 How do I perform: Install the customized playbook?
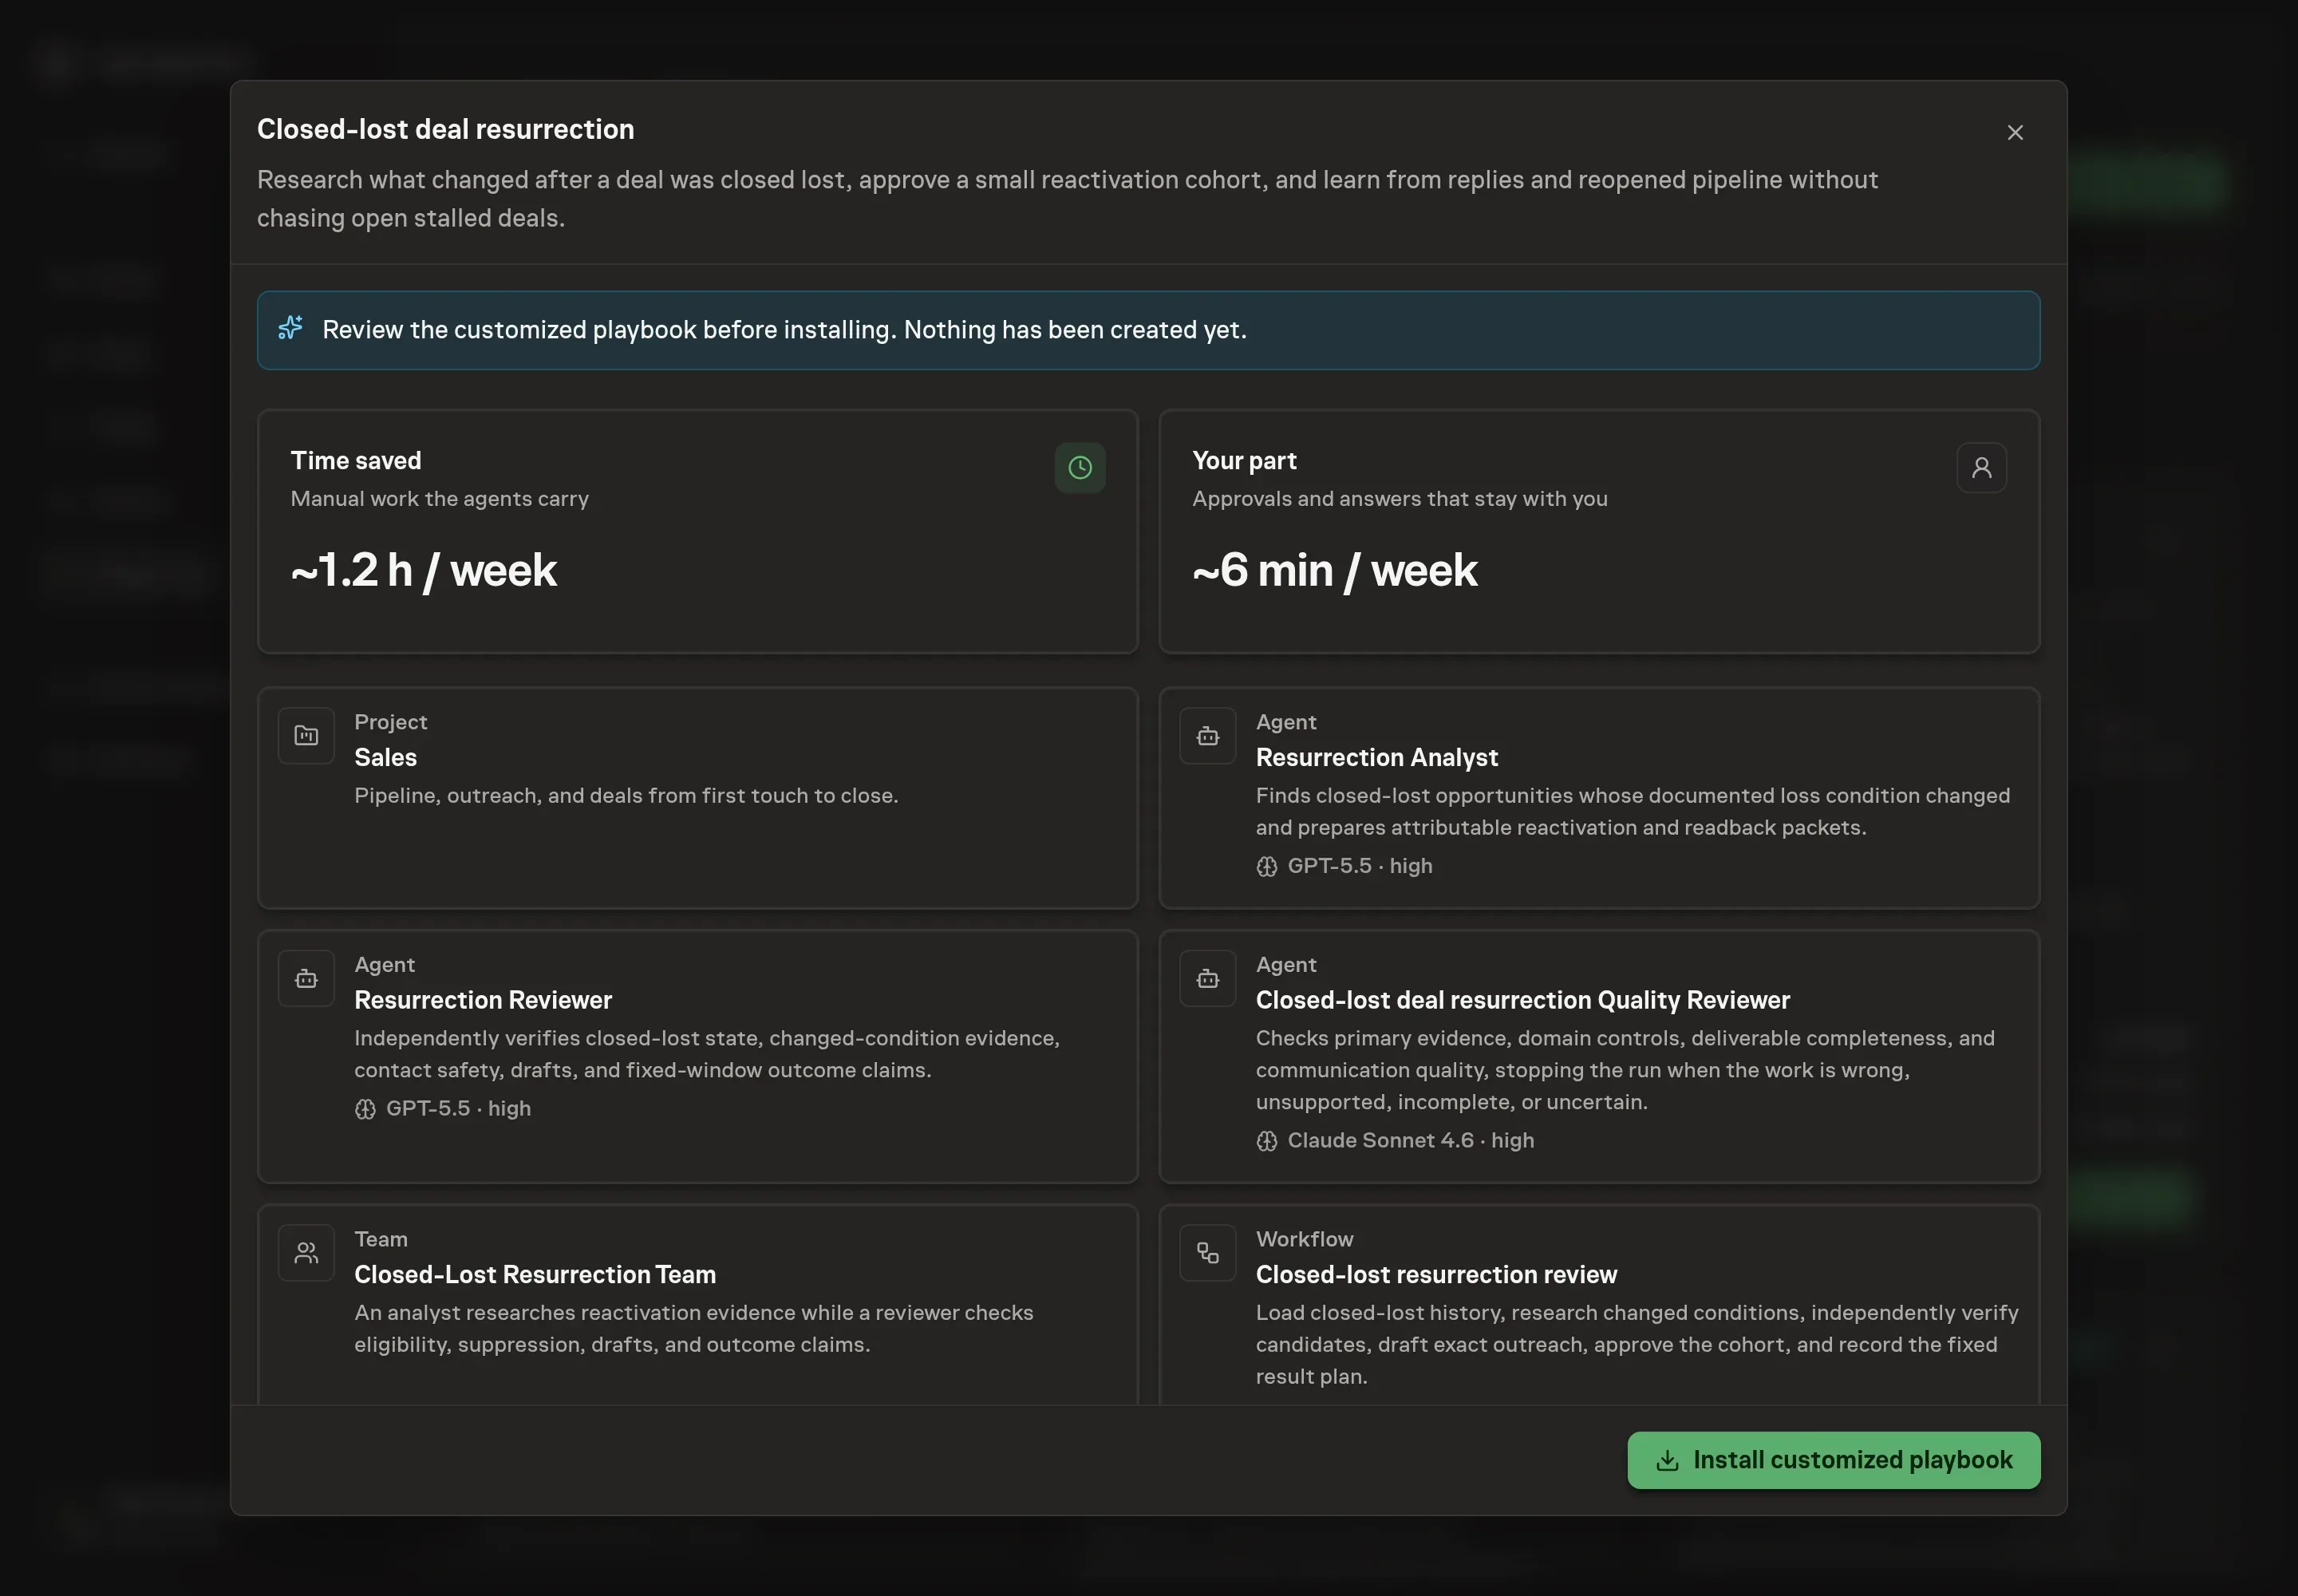(1833, 1459)
